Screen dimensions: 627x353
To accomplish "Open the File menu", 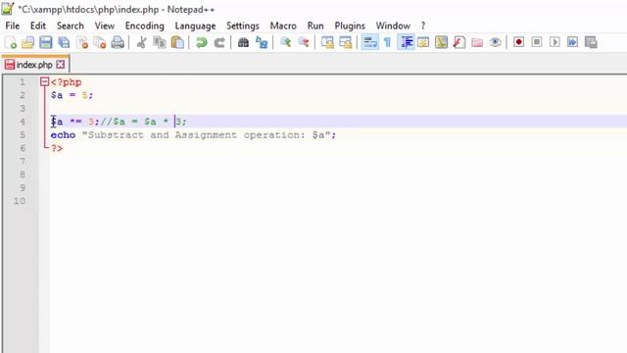I will [13, 25].
